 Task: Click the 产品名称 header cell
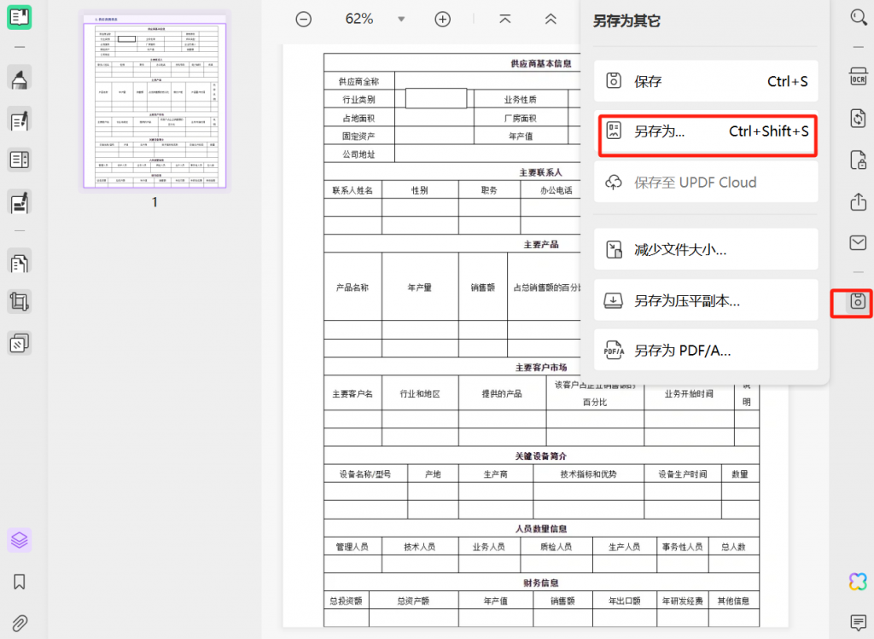tap(353, 287)
